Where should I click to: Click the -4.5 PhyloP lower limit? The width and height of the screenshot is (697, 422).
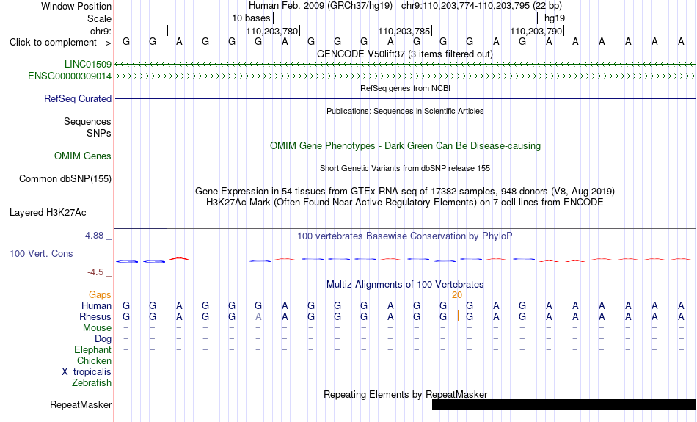(x=95, y=272)
